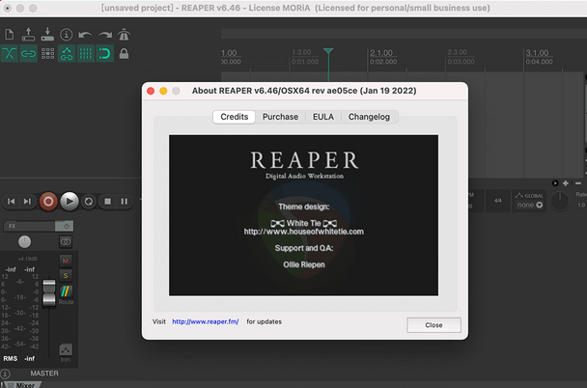Click the Stop transport button
Viewport: 587px width, 388px height.
point(108,202)
